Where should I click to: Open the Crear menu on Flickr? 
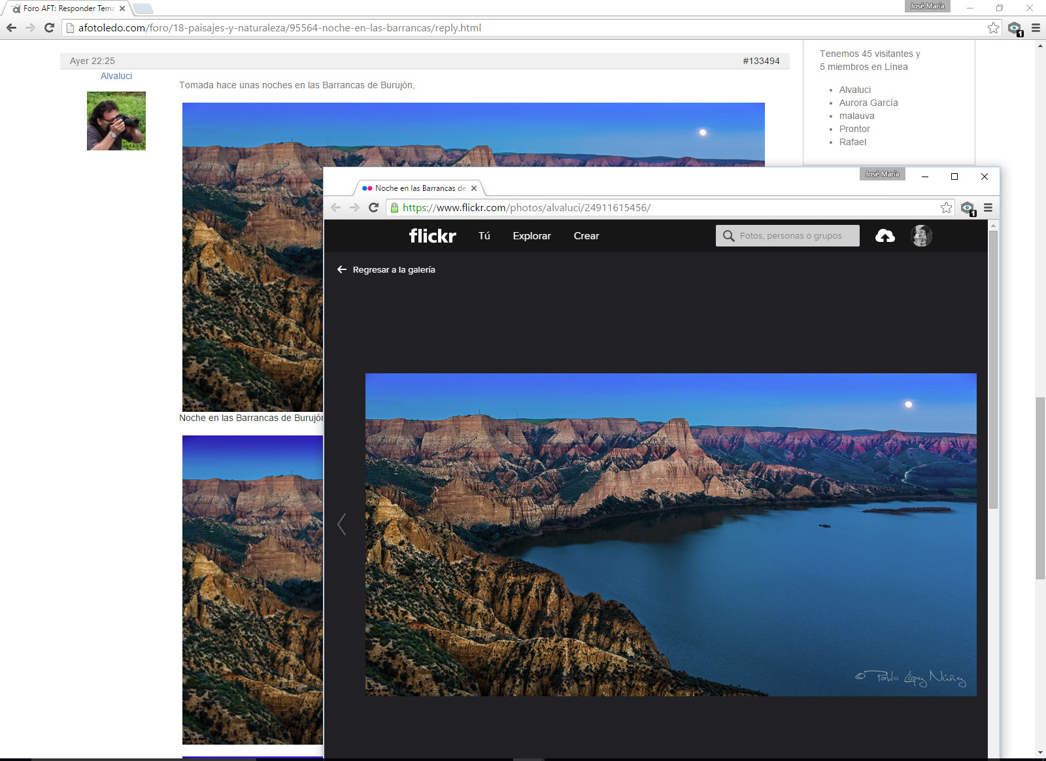(x=586, y=236)
